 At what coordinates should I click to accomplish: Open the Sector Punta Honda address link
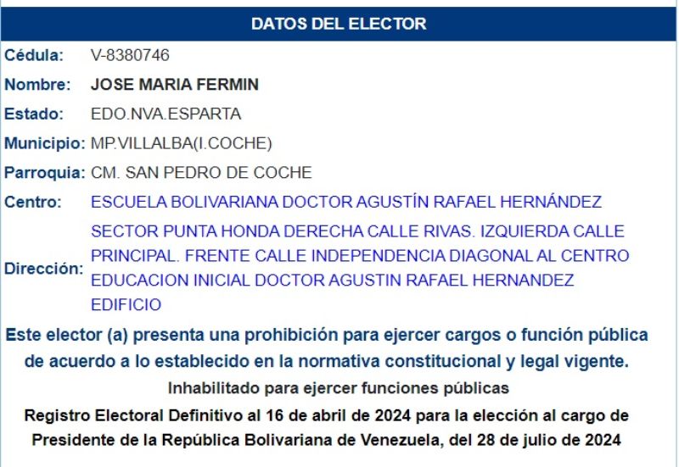(360, 268)
